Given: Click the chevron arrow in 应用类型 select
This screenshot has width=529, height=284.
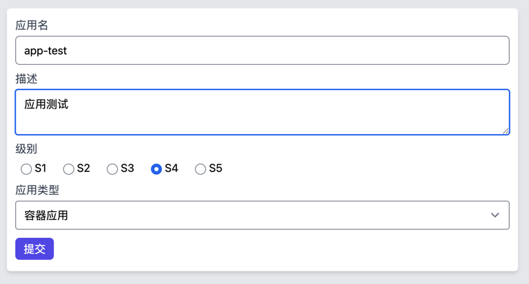Looking at the screenshot, I should coord(495,215).
